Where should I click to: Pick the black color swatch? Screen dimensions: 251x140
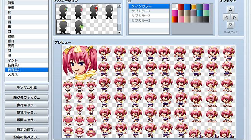206,20
